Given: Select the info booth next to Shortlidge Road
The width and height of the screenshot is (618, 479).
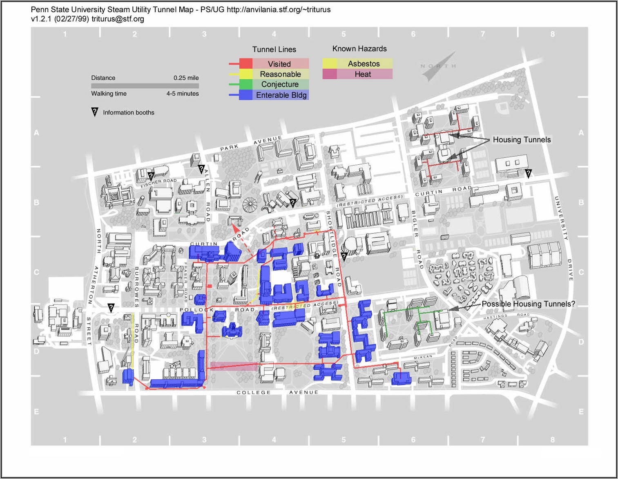Looking at the screenshot, I should pyautogui.click(x=344, y=257).
